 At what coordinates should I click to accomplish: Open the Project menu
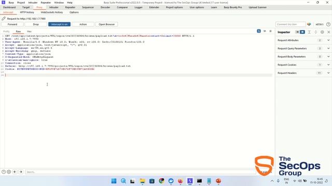21,3
